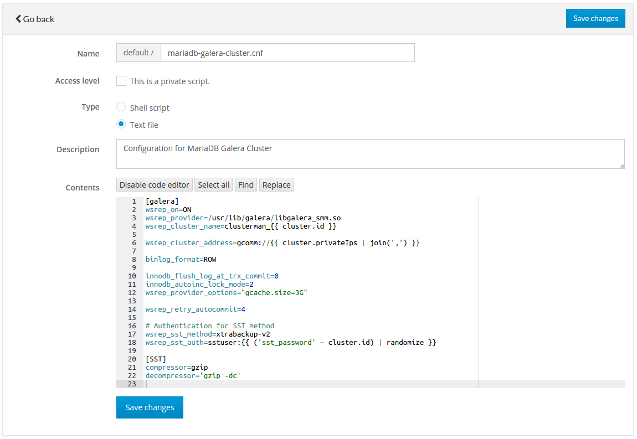
Task: Click compressor=gzip line
Action: 177,368
